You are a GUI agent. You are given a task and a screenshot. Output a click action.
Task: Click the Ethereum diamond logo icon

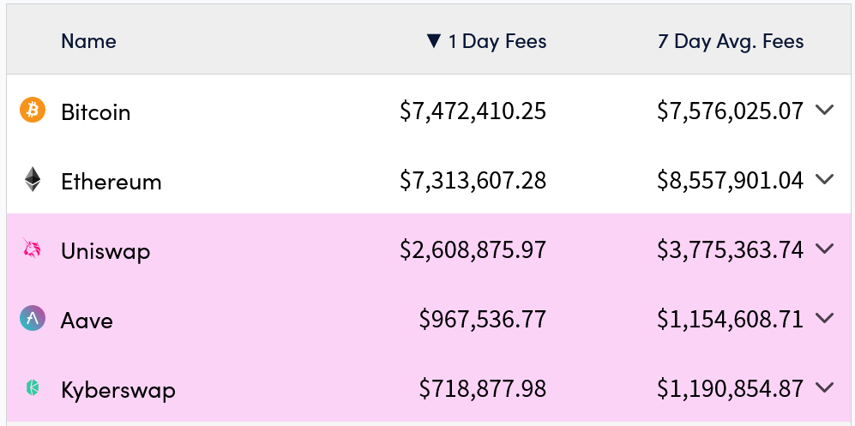[33, 179]
